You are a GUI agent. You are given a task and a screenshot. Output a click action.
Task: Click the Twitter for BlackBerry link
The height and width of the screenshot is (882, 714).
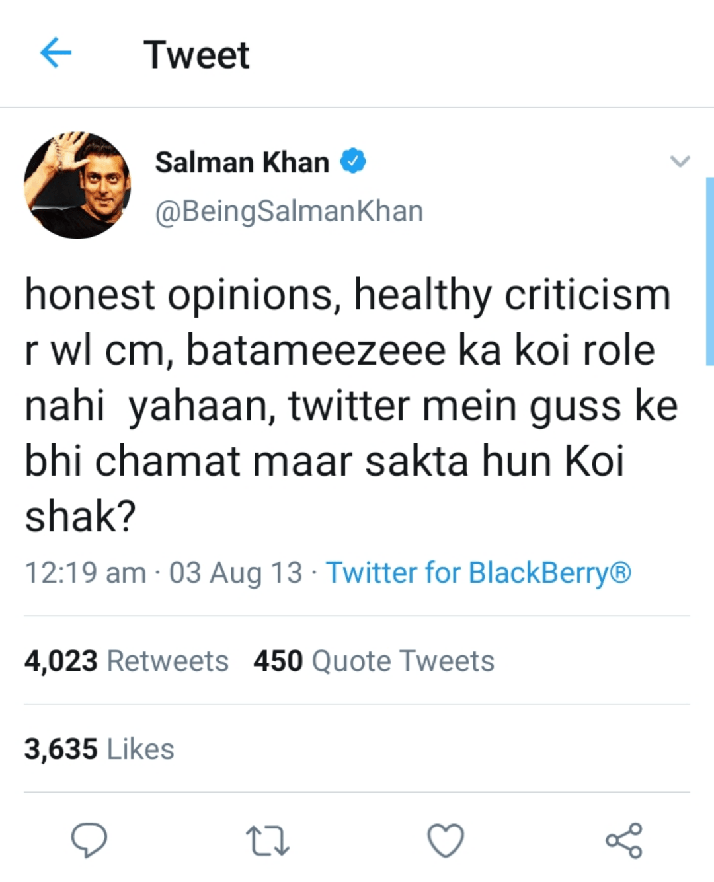(478, 573)
